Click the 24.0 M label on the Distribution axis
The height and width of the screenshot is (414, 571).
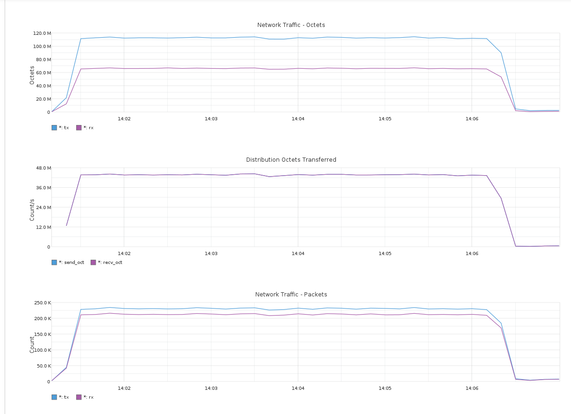tap(43, 207)
